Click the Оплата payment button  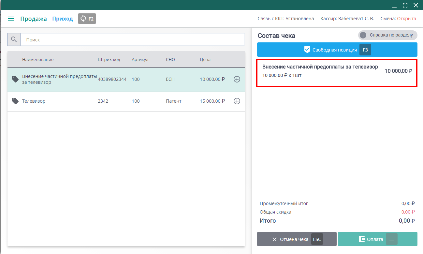[378, 239]
